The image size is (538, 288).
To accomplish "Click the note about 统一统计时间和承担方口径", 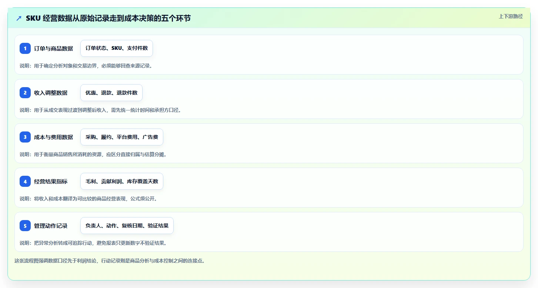I will 100,110.
